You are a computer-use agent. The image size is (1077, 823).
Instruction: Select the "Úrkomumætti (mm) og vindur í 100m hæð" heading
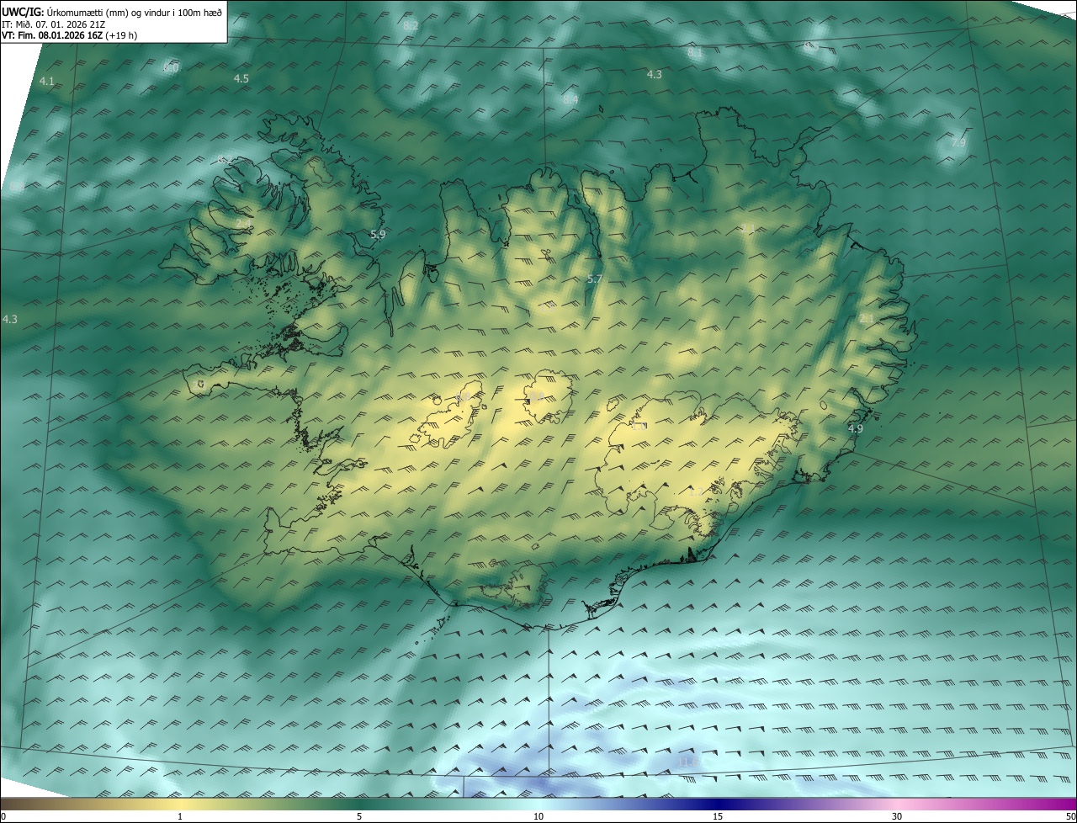133,13
